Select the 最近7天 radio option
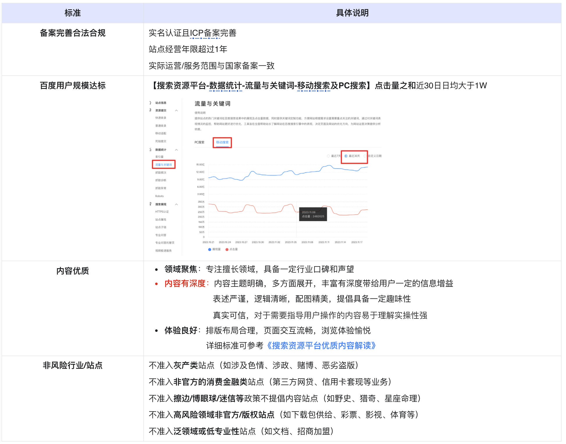 click(328, 156)
